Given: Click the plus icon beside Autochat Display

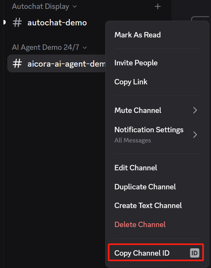Looking at the screenshot, I should tap(158, 6).
